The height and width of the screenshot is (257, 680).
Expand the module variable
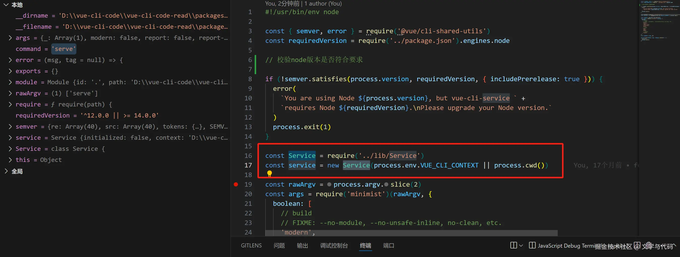point(10,82)
